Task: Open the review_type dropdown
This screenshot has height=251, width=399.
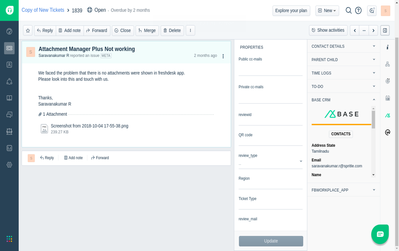Action: pyautogui.click(x=270, y=162)
